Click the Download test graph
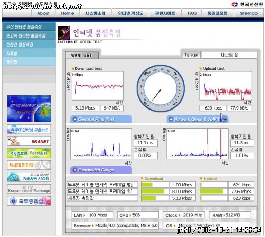The height and width of the screenshot is (237, 265). [98, 86]
